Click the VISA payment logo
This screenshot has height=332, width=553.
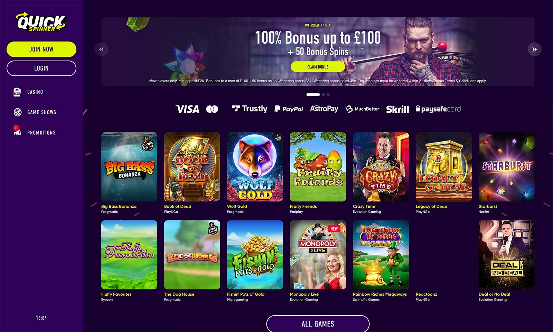tap(187, 109)
